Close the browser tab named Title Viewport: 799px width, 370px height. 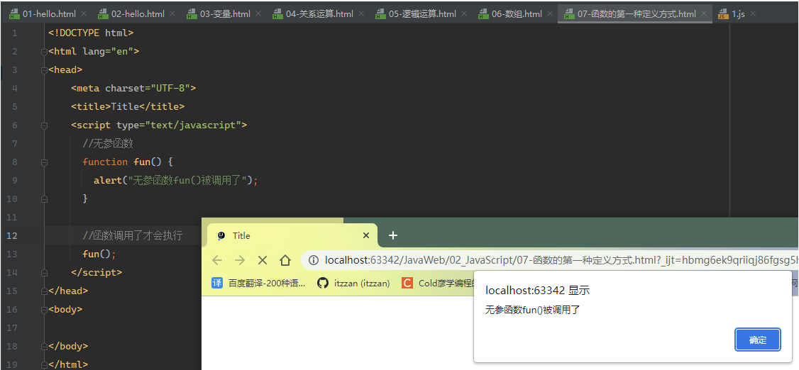click(x=366, y=235)
